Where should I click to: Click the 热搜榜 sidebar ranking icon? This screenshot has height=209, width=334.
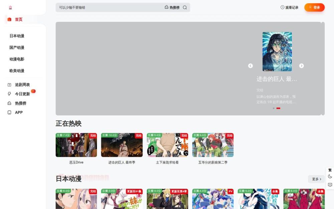9,103
